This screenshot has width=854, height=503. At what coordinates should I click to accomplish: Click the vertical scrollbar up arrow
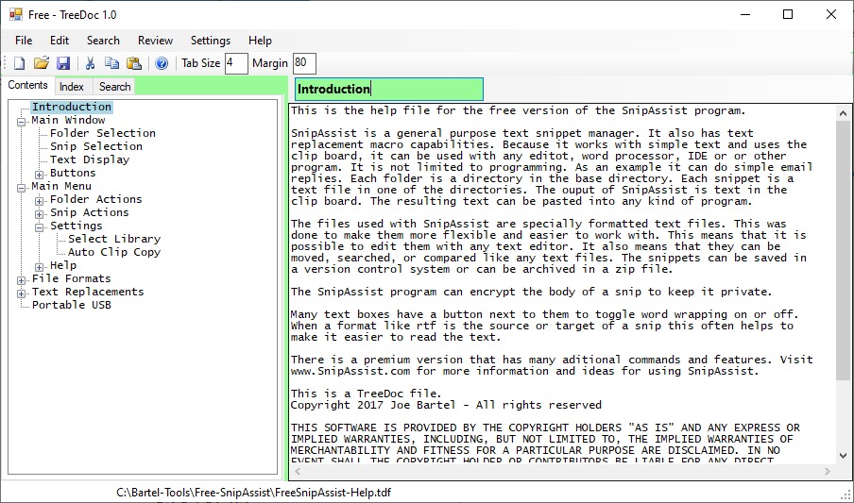(x=843, y=113)
